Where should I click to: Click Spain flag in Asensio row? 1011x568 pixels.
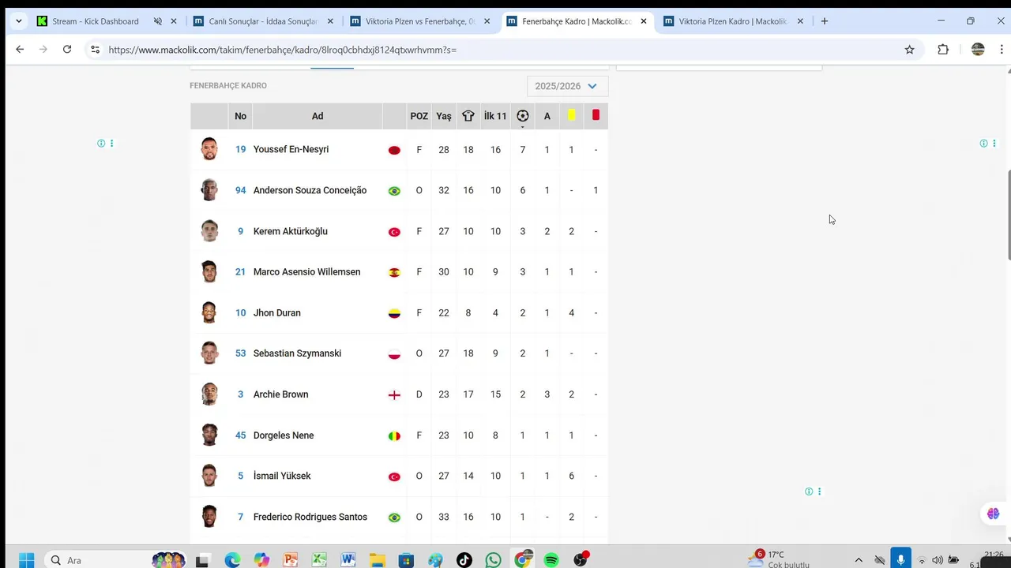[x=394, y=272]
